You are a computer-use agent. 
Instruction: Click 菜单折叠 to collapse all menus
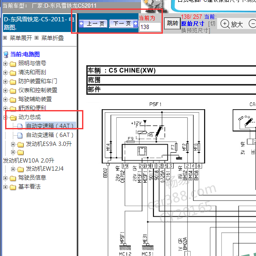pos(52,38)
